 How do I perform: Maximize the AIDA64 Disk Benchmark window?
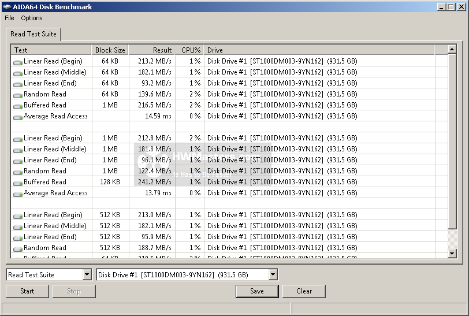pos(451,6)
